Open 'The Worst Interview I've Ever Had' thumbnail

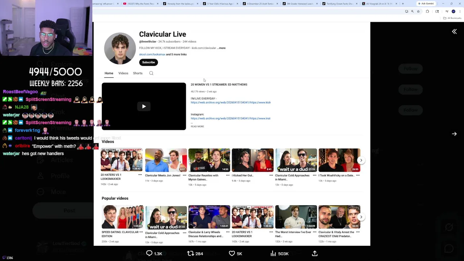296,217
